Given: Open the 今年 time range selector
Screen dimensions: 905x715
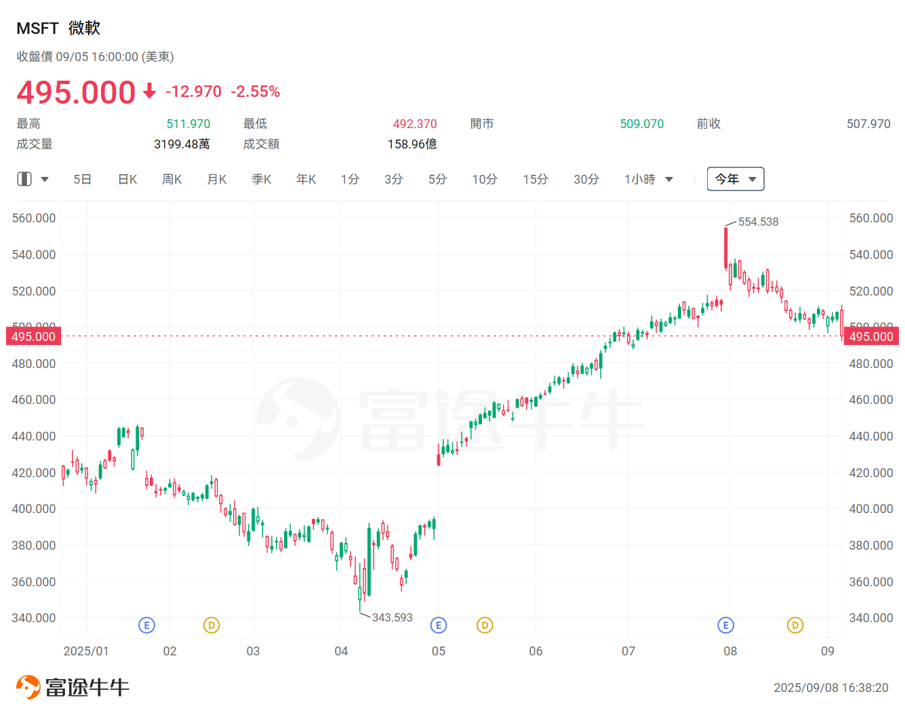Looking at the screenshot, I should [x=736, y=178].
